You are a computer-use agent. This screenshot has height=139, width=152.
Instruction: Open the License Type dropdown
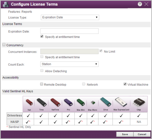coord(70,17)
